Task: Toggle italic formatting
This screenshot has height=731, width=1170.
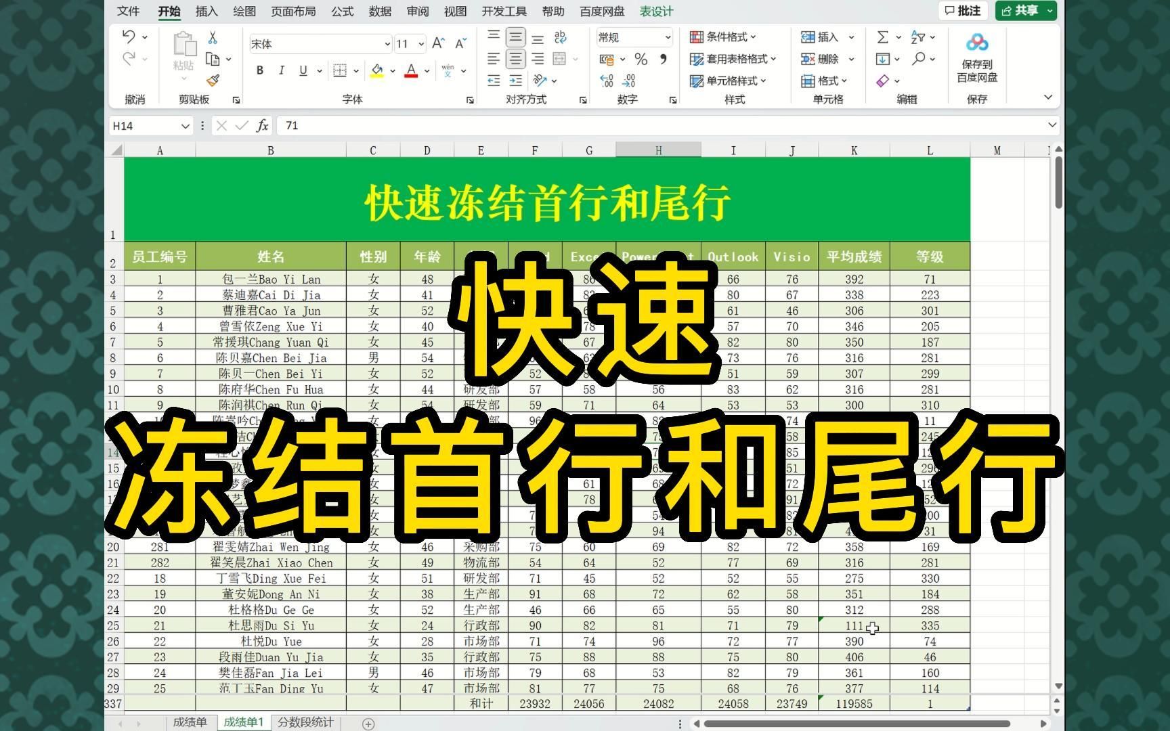Action: coord(281,70)
